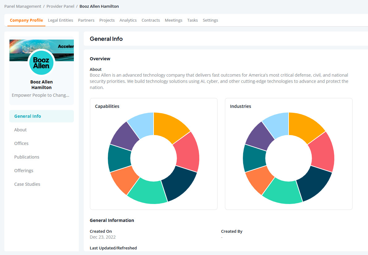View Case Studies from the sidebar

pos(27,184)
